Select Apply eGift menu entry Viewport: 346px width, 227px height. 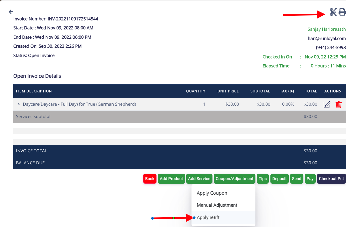[223, 218]
